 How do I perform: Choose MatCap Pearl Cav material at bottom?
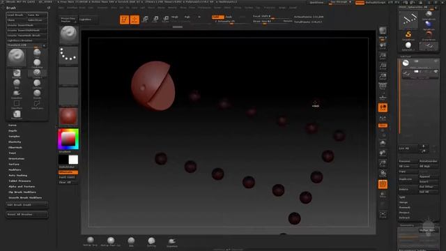(x=111, y=241)
